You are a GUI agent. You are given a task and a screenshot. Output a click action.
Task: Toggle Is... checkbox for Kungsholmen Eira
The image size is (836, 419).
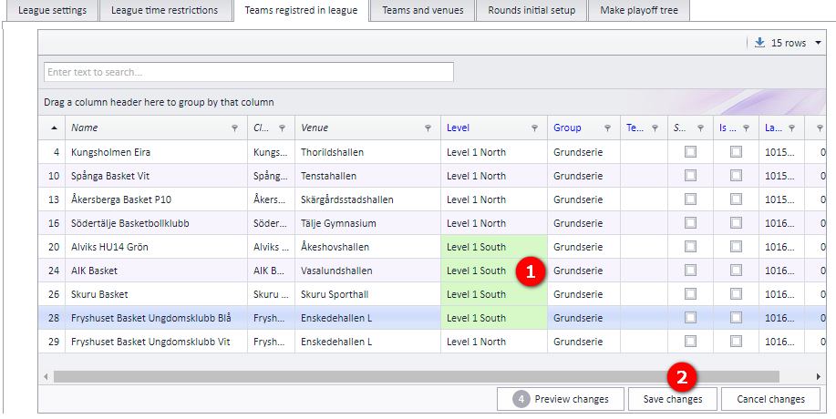point(737,152)
